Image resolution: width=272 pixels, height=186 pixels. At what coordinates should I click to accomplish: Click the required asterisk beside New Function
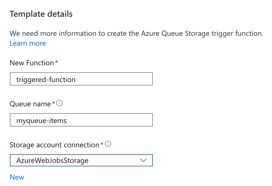pyautogui.click(x=56, y=62)
